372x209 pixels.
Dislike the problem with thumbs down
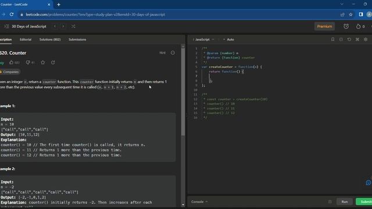click(x=30, y=63)
